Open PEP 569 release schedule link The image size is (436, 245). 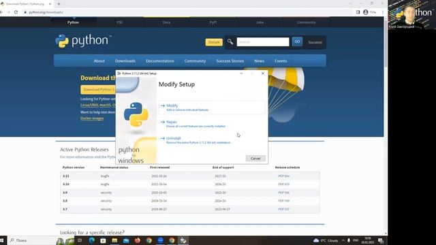(283, 201)
